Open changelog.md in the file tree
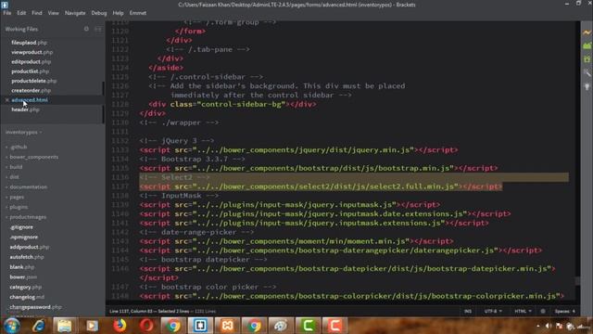 point(27,297)
